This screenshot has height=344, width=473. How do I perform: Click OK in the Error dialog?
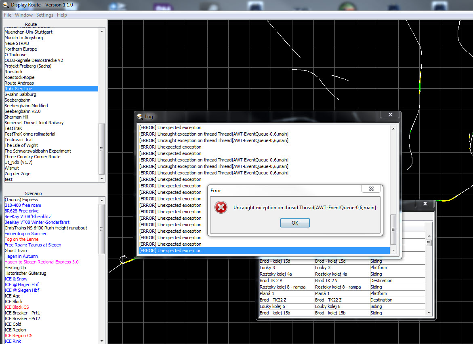(295, 223)
